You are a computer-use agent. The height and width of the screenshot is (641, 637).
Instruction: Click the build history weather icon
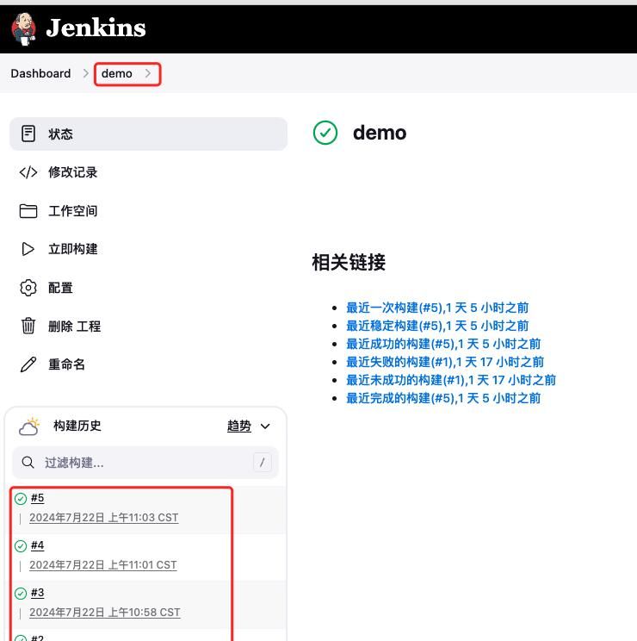coord(29,426)
